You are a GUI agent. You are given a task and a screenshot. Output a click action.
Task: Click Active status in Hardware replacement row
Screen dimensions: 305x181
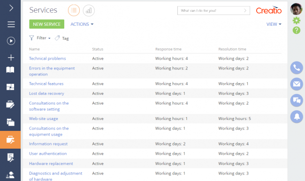click(x=98, y=164)
